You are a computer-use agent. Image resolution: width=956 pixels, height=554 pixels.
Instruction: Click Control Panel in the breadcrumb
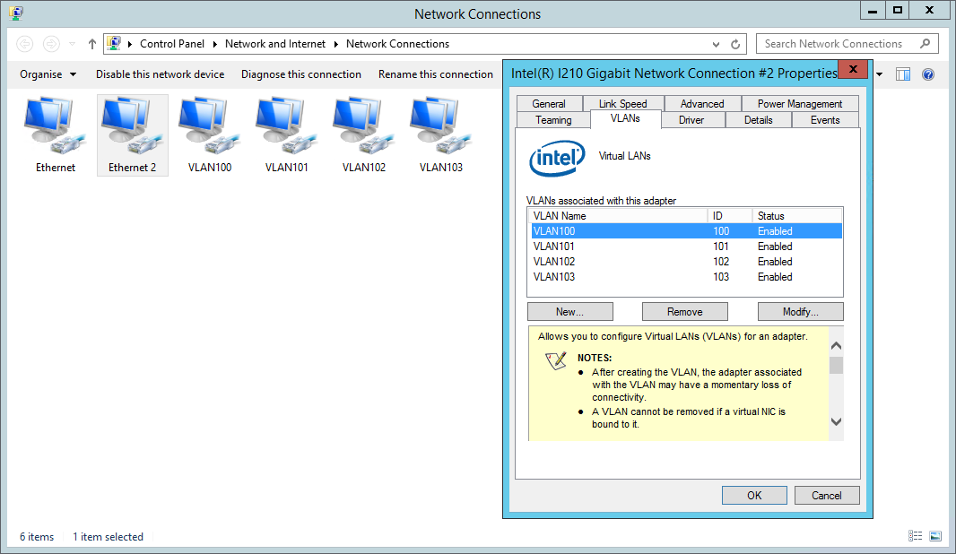(x=172, y=44)
